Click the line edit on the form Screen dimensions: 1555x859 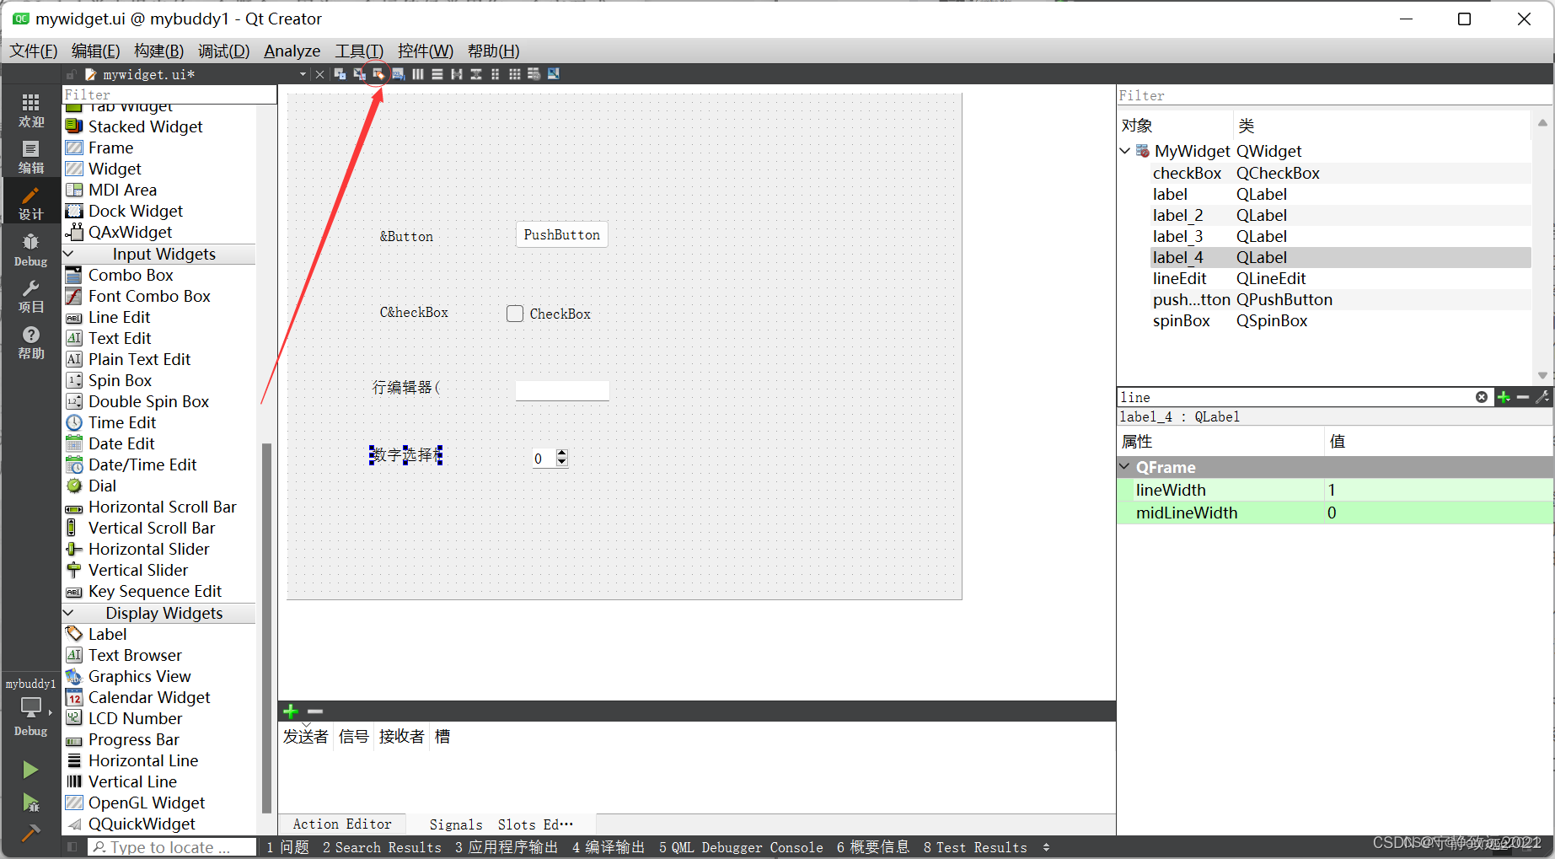562,390
